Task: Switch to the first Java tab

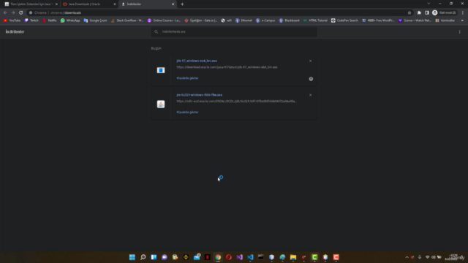Action: coord(31,4)
